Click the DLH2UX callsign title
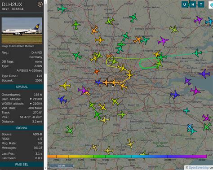The image size is (213, 170). [x=12, y=4]
